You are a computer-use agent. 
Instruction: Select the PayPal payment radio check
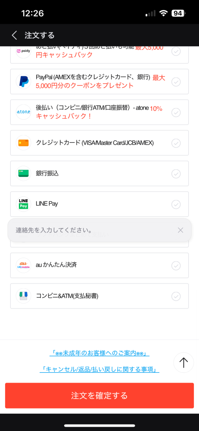(176, 82)
